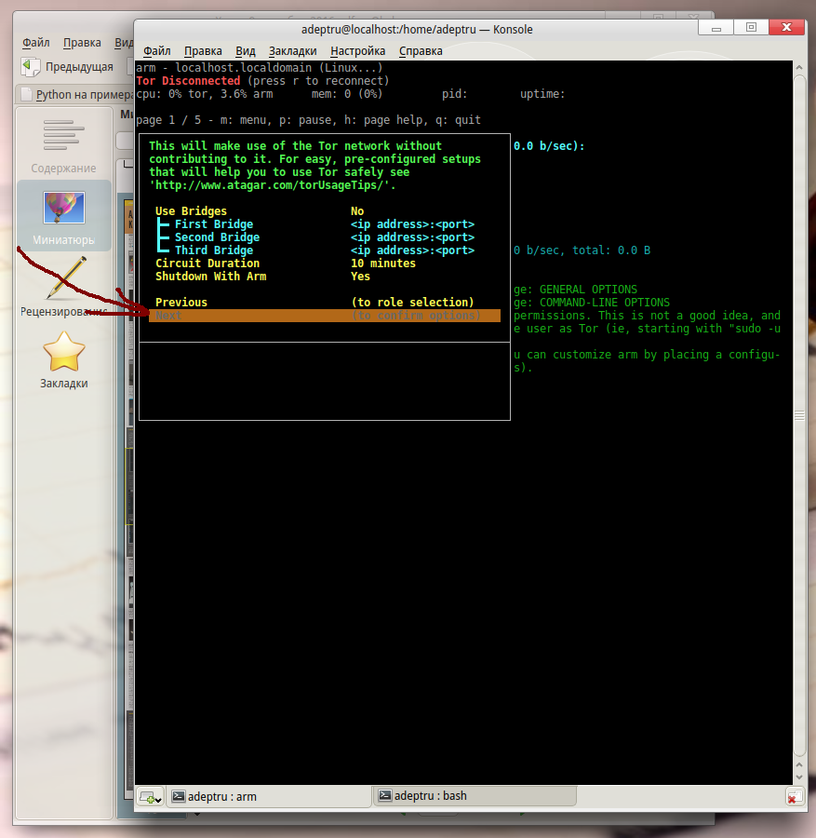Open the Файл menu in Konsole
The width and height of the screenshot is (816, 838).
coord(157,51)
